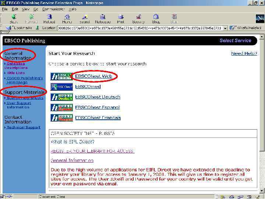Open the Help menu
The image size is (265, 199).
click(73, 9)
